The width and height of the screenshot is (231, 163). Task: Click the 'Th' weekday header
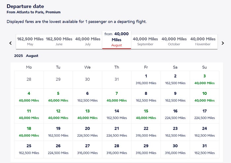coord(117,67)
